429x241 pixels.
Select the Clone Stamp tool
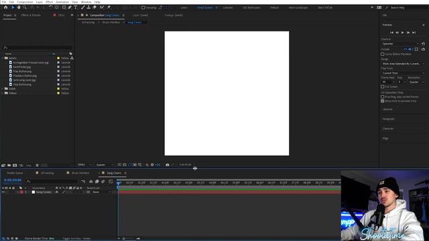pos(88,7)
